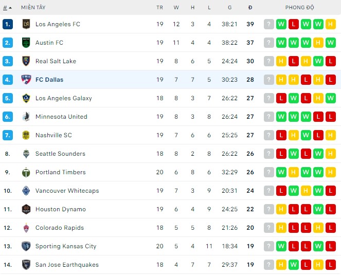This screenshot has width=341, height=275.
Task: Click the FC Dallas team logo
Action: point(26,80)
